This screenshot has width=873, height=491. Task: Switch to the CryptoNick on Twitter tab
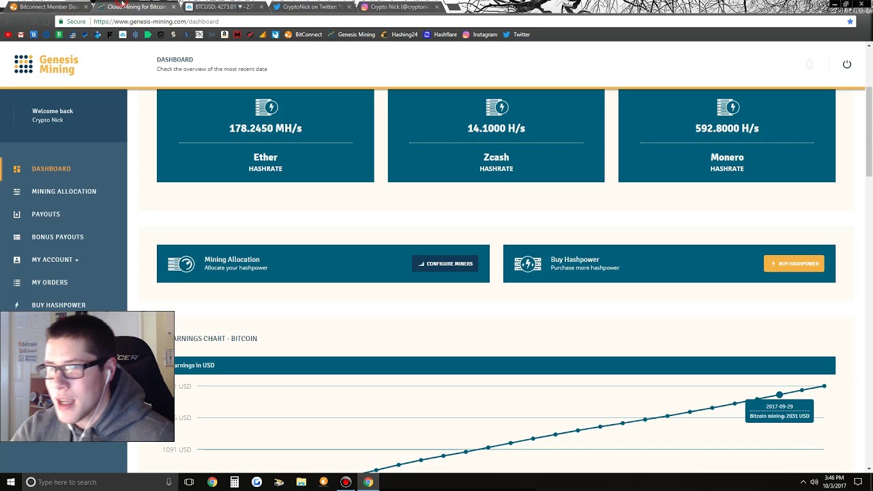click(x=313, y=7)
